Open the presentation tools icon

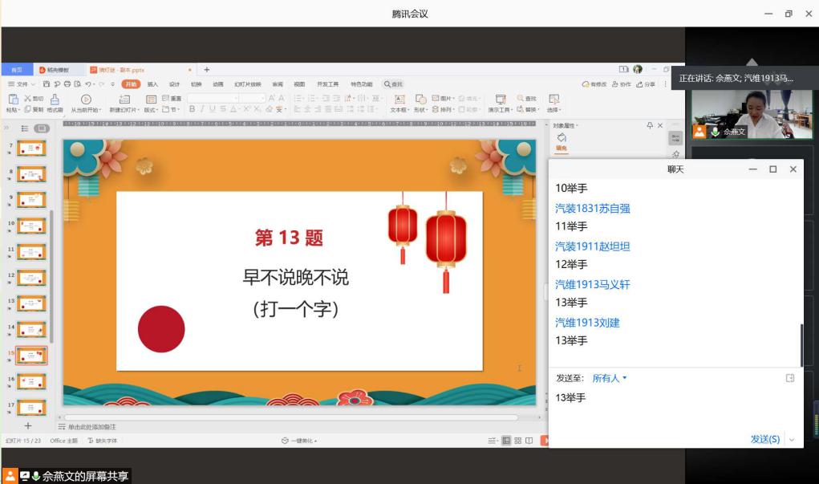click(501, 100)
